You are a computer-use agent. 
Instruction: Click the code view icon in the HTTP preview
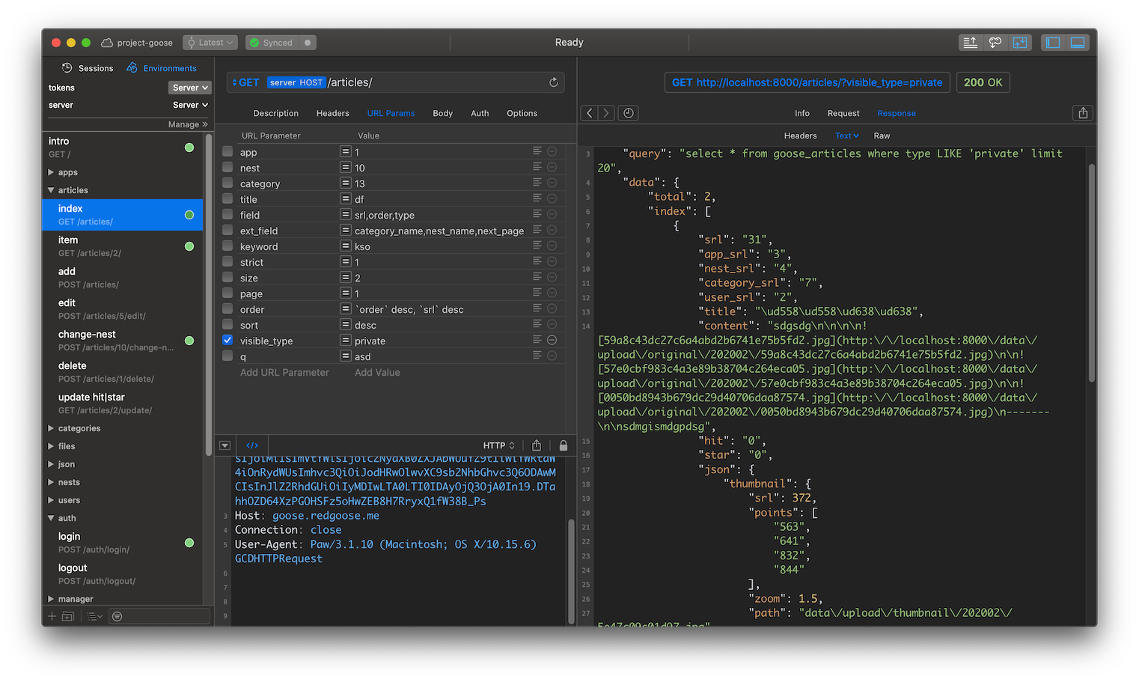tap(252, 445)
